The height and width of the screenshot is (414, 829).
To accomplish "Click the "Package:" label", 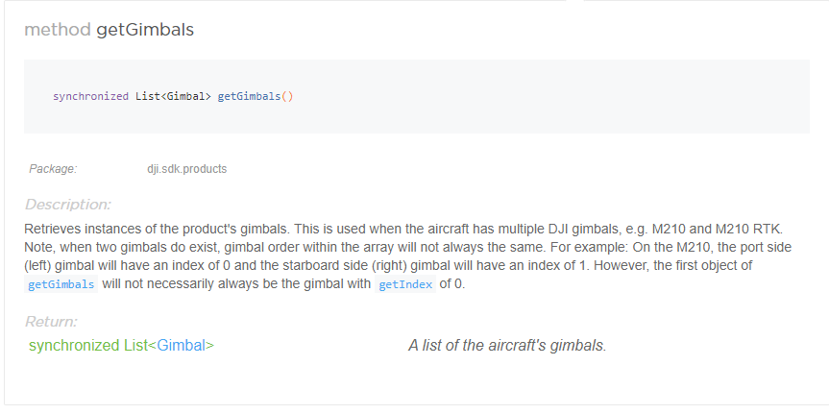I will coord(53,169).
